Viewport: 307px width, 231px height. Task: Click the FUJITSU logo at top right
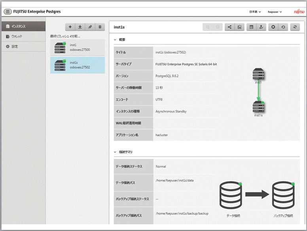pos(299,12)
